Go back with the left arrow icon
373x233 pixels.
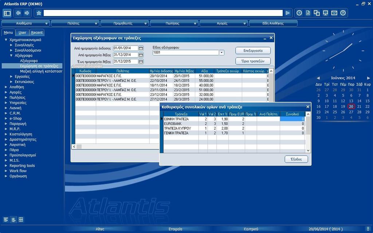coord(18,13)
